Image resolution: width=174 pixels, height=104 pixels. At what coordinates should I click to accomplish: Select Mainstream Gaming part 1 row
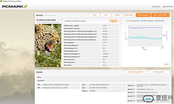click(91, 54)
